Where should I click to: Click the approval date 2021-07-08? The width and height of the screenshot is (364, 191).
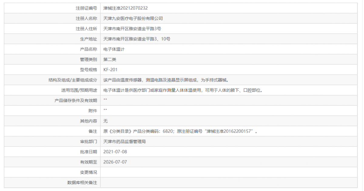[x=116, y=152]
